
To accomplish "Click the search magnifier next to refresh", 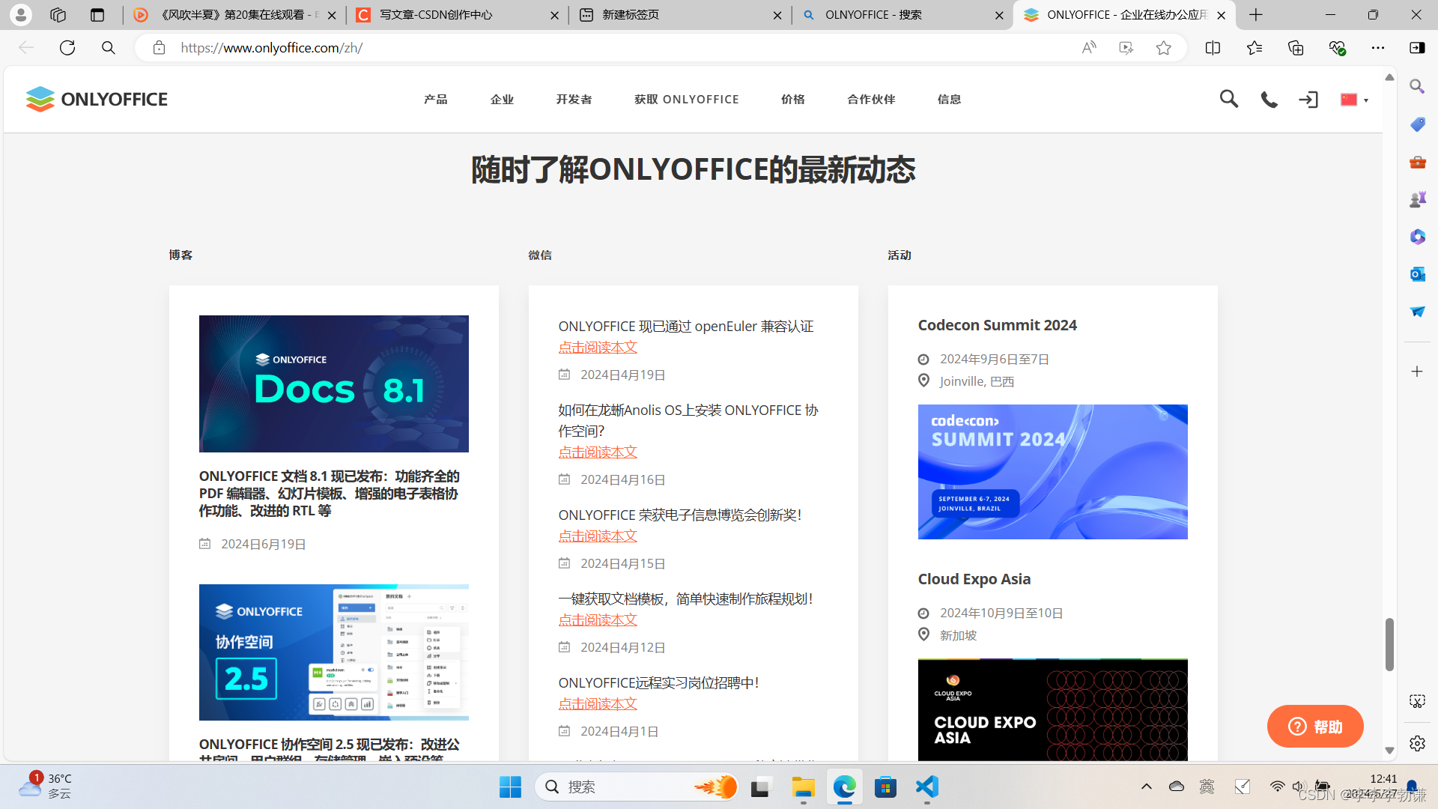I will (x=109, y=48).
